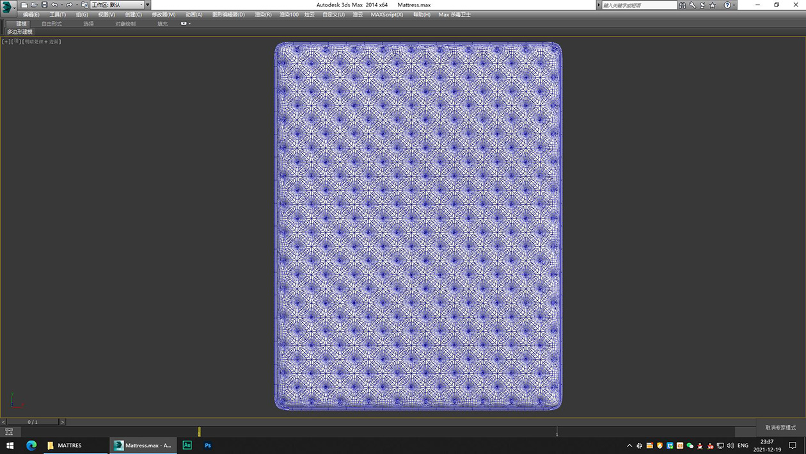Open the 视图(V) menu
The image size is (806, 454).
[x=107, y=15]
